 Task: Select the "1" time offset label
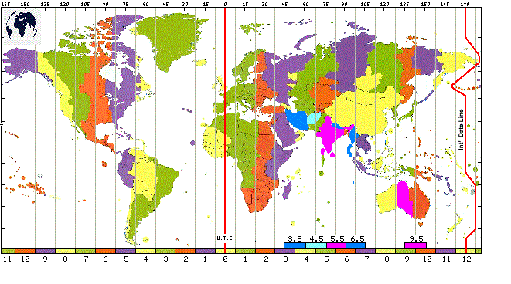tap(245, 259)
